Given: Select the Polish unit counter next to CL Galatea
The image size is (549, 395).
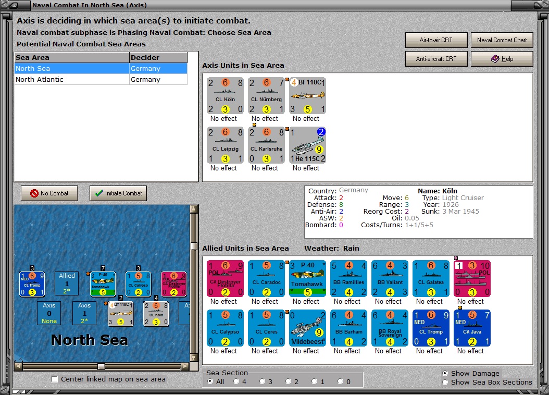Looking at the screenshot, I should 472,279.
